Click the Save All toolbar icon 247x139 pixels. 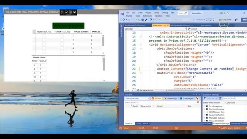[x=146, y=20]
